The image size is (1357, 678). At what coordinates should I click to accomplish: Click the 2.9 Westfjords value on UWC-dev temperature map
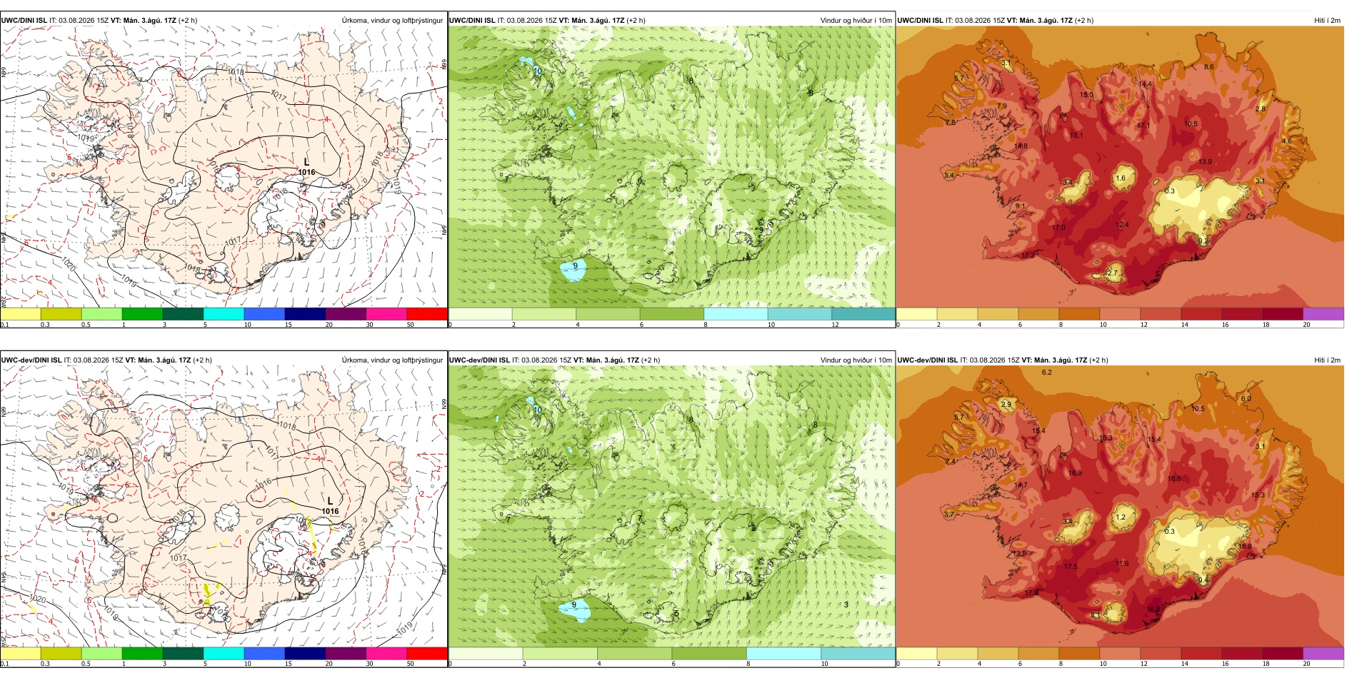pos(1006,405)
